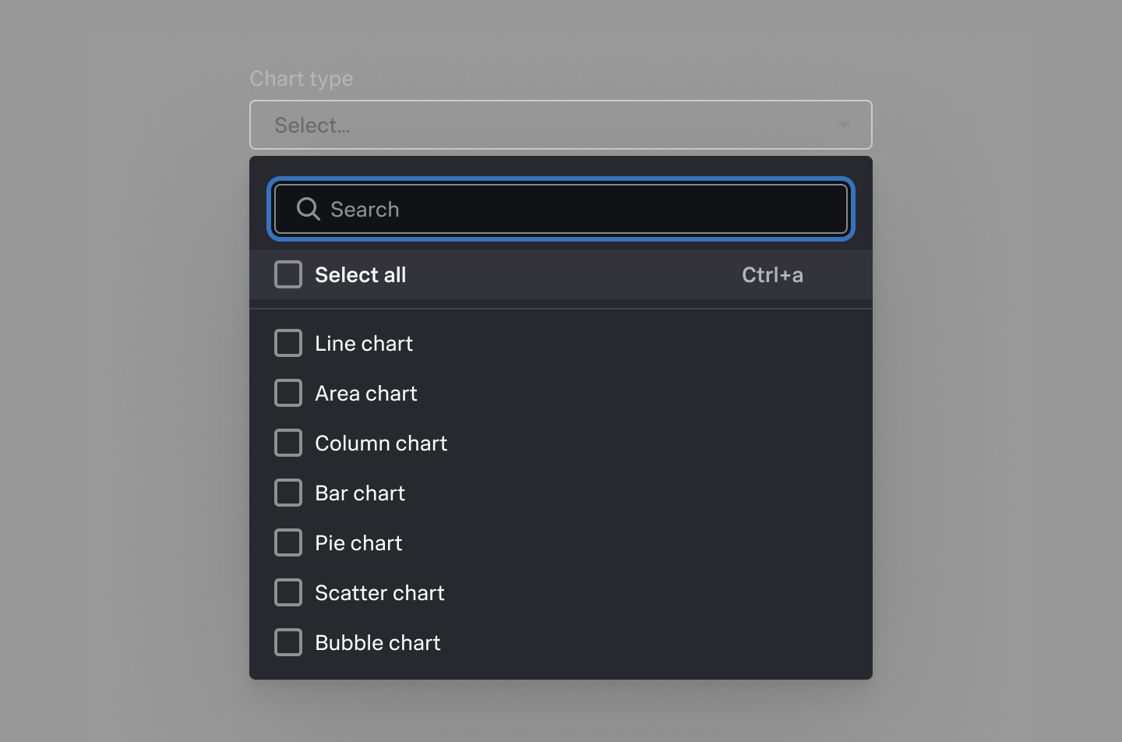Select the Scatter chart option label

379,592
